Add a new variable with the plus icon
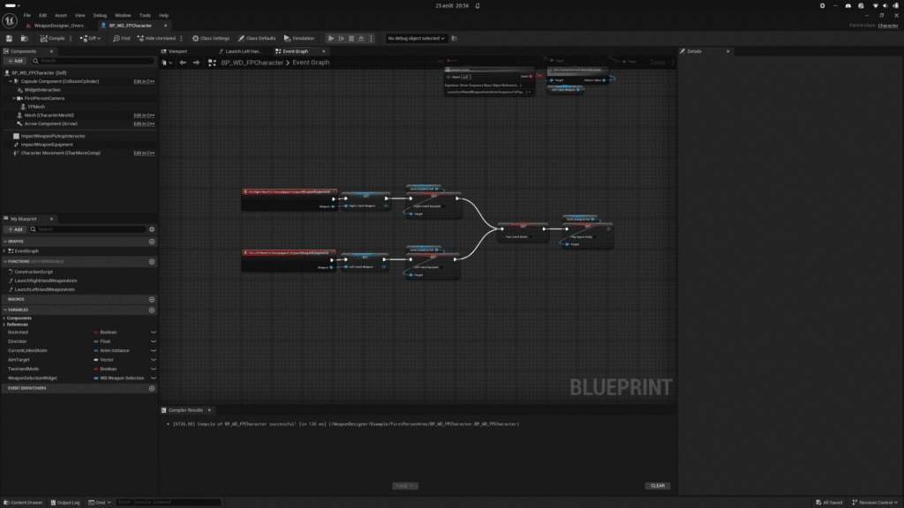The height and width of the screenshot is (508, 904). click(x=152, y=310)
